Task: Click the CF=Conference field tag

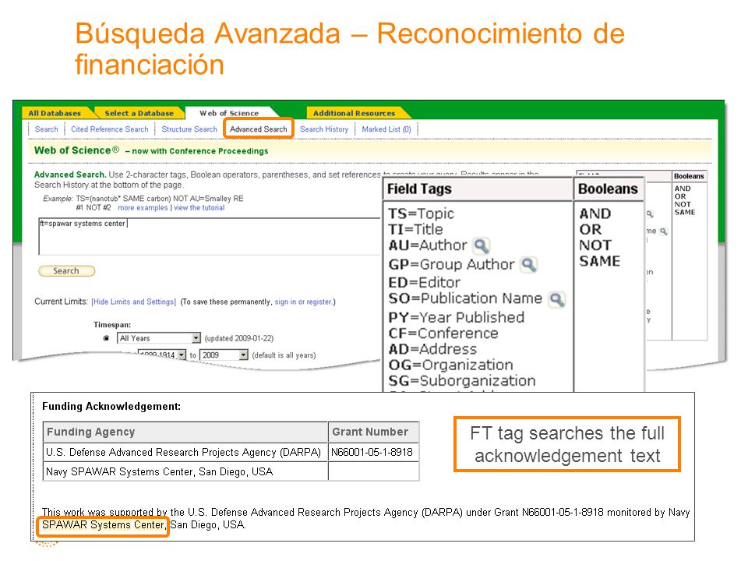Action: (x=443, y=333)
